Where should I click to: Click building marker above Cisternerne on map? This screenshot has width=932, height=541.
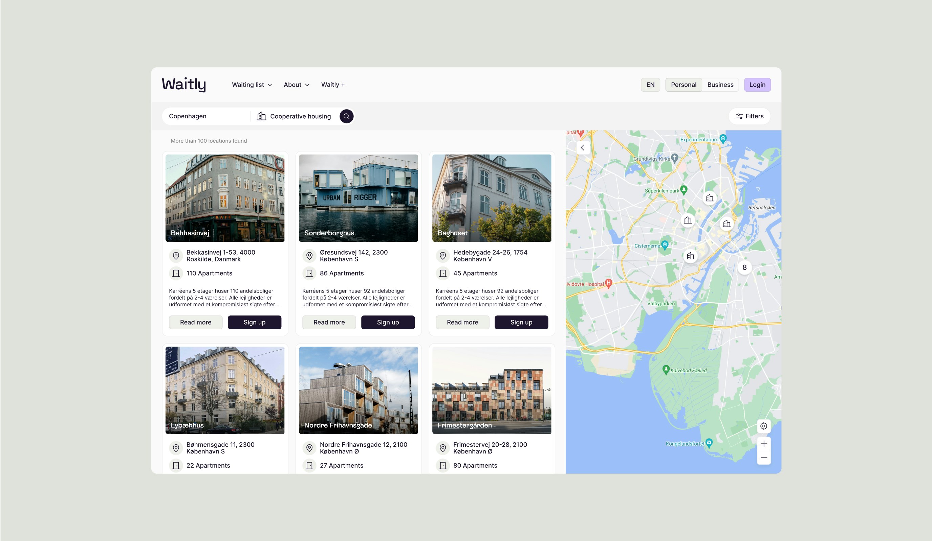(688, 220)
